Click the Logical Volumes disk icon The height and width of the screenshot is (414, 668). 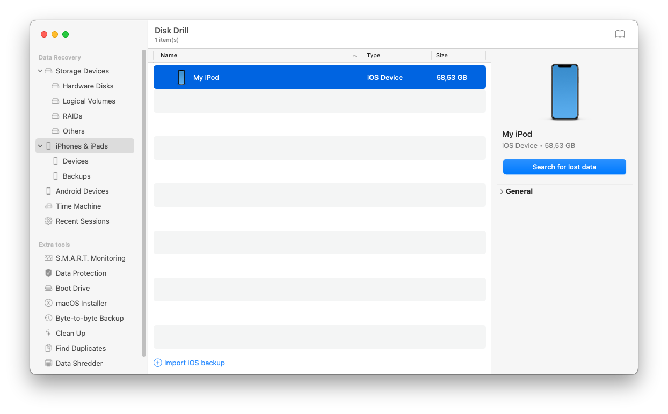coord(55,101)
